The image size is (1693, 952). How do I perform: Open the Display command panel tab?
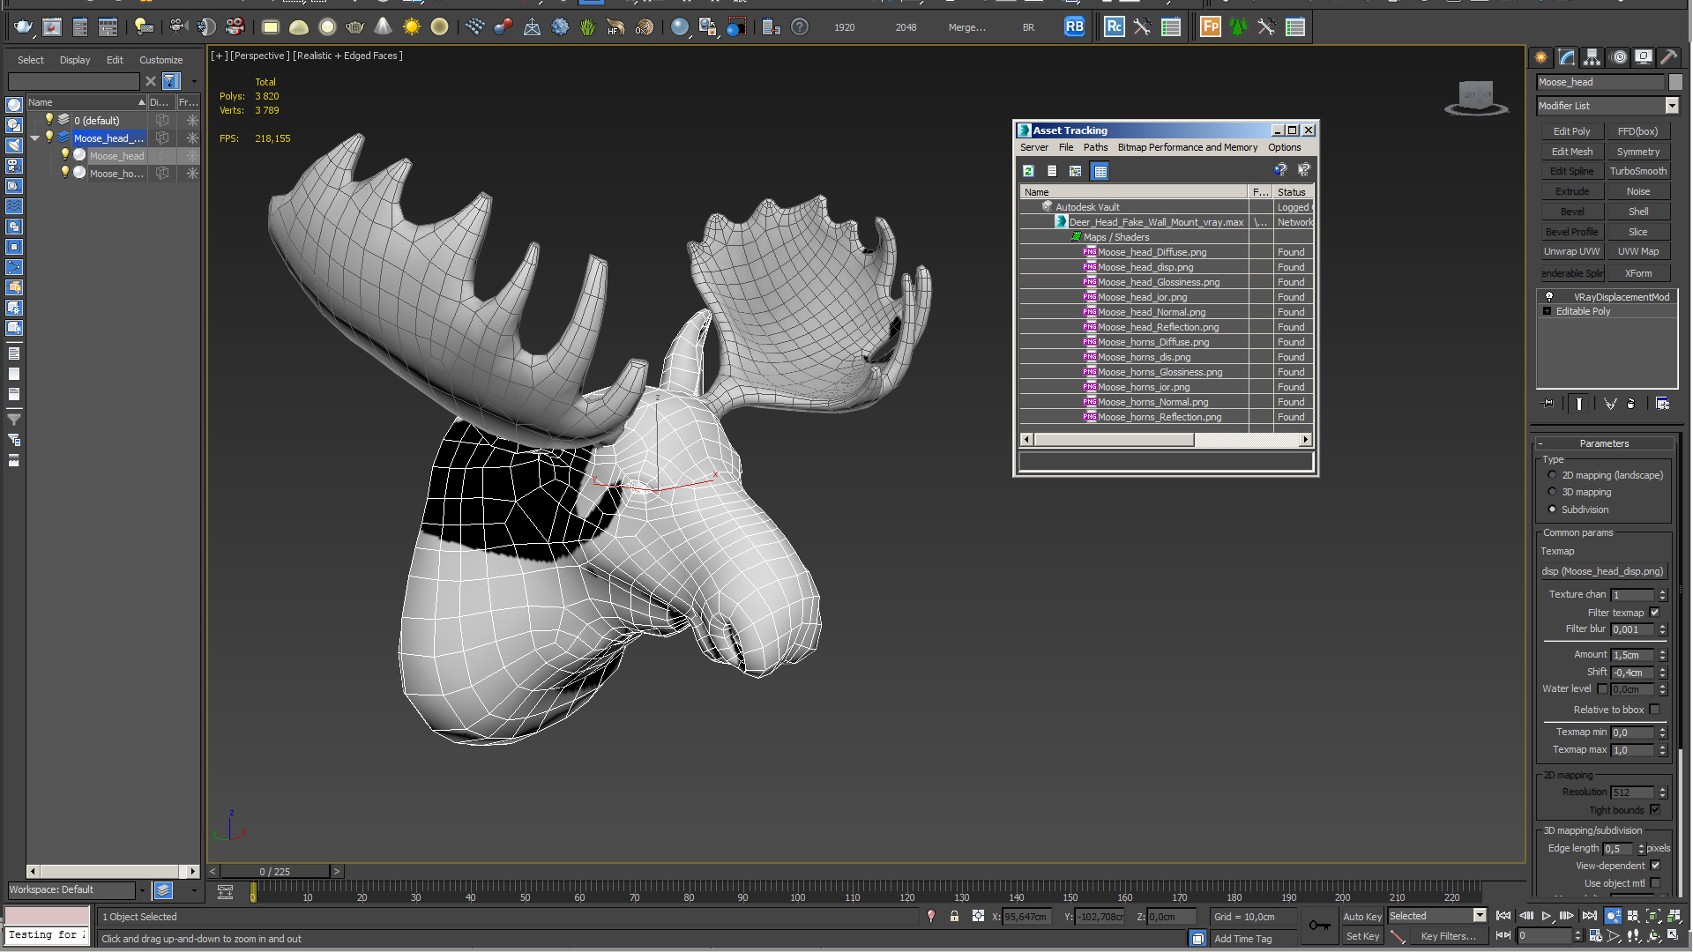click(1644, 57)
